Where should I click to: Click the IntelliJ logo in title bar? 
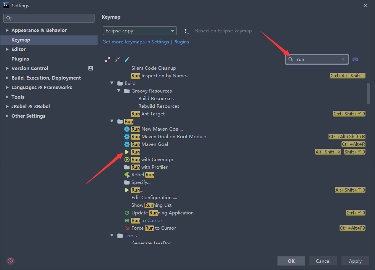pyautogui.click(x=6, y=5)
